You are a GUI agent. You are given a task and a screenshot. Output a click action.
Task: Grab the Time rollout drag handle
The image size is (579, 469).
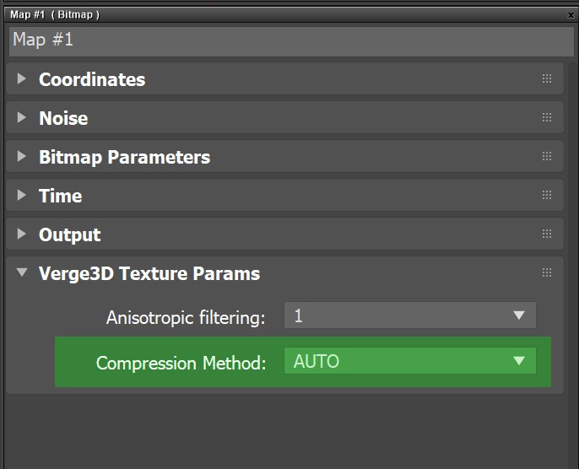coord(547,195)
